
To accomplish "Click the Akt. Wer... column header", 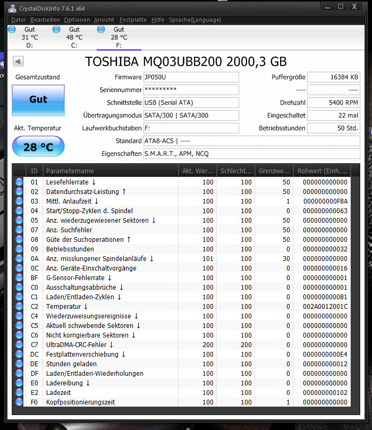I will pos(198,171).
